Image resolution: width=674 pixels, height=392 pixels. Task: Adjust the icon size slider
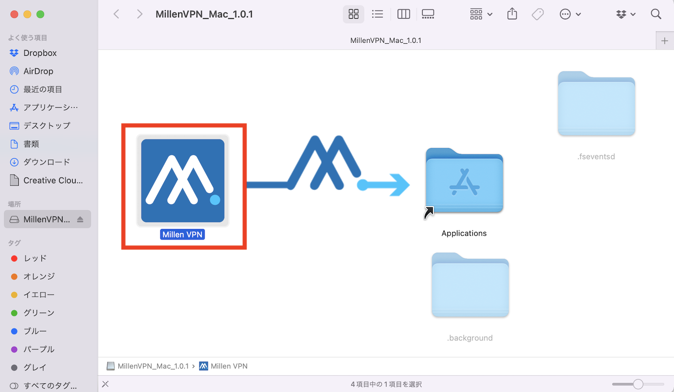tap(638, 384)
